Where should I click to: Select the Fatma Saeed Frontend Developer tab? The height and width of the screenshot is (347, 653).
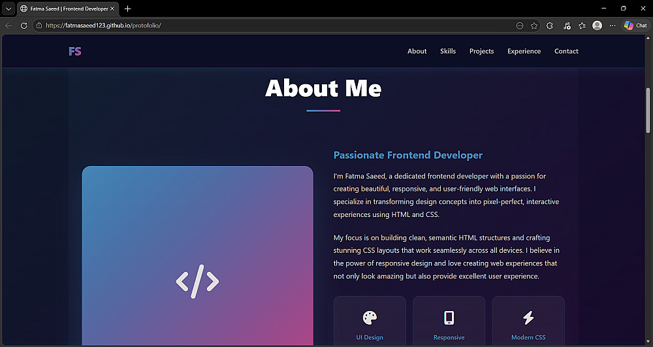point(68,8)
